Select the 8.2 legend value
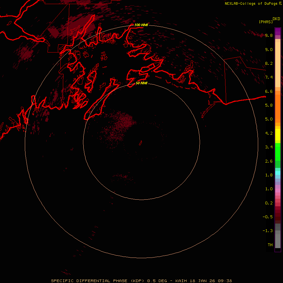Screen dimensions: 283x283 coord(269,63)
